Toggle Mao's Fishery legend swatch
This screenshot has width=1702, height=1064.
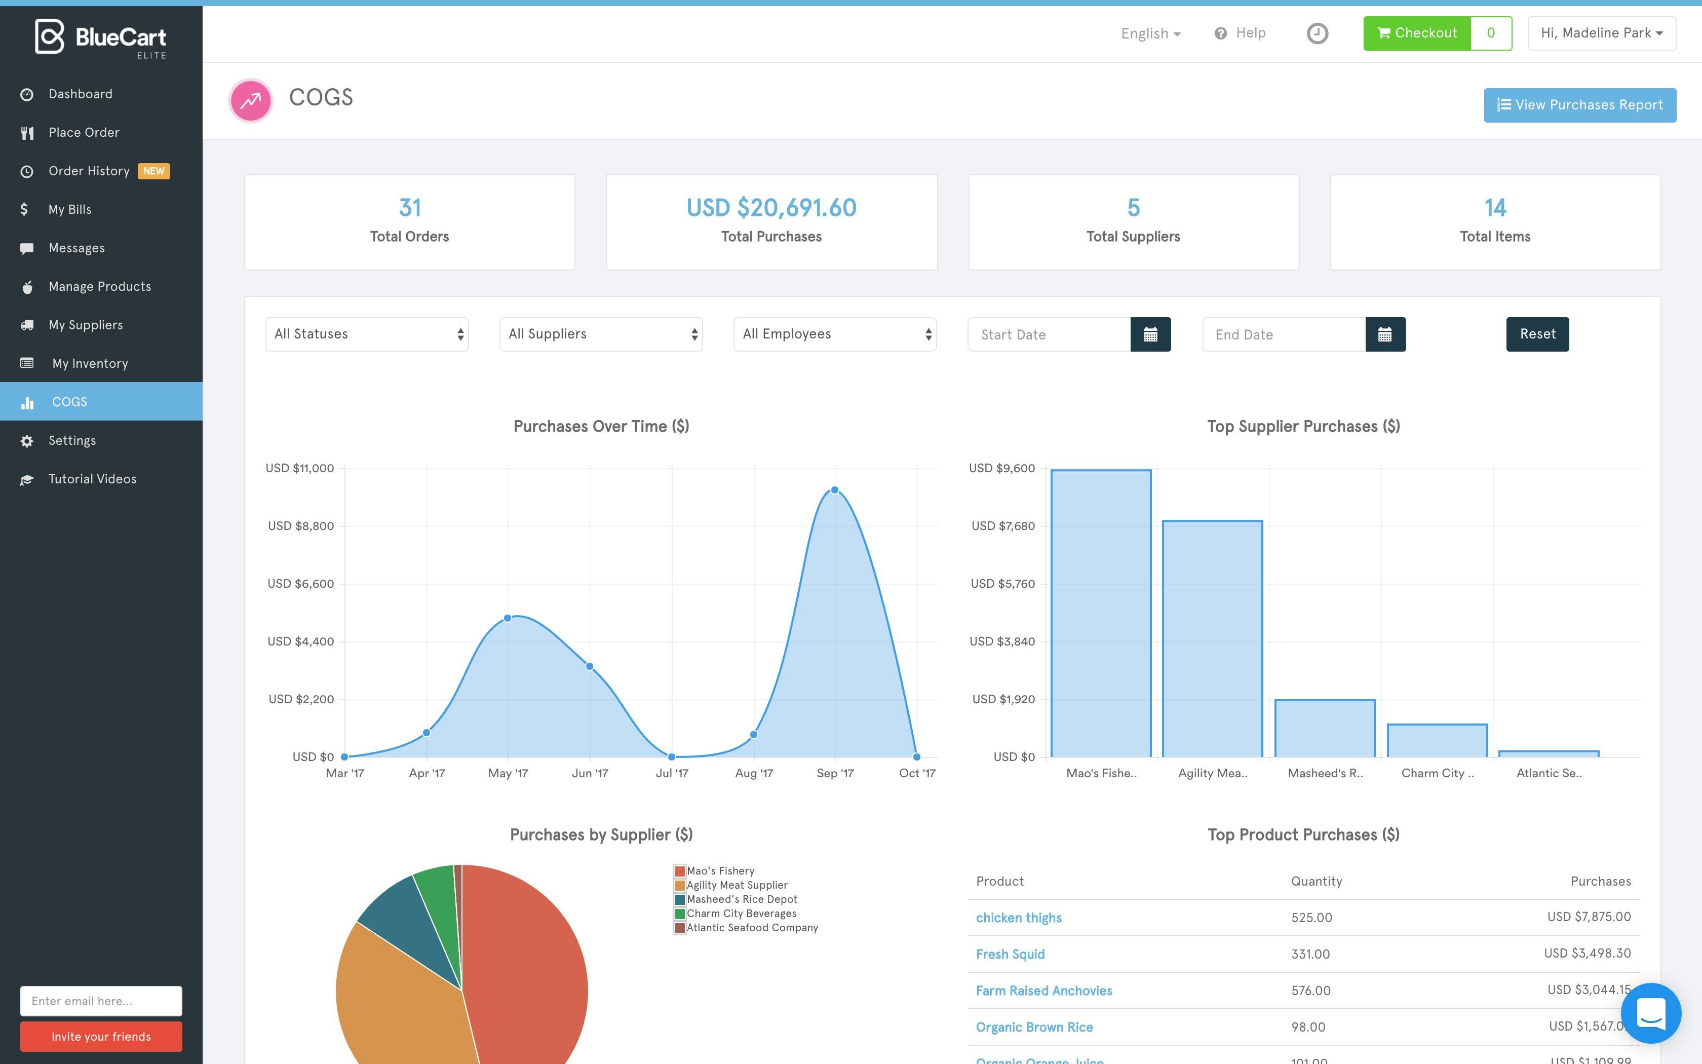[x=679, y=871]
